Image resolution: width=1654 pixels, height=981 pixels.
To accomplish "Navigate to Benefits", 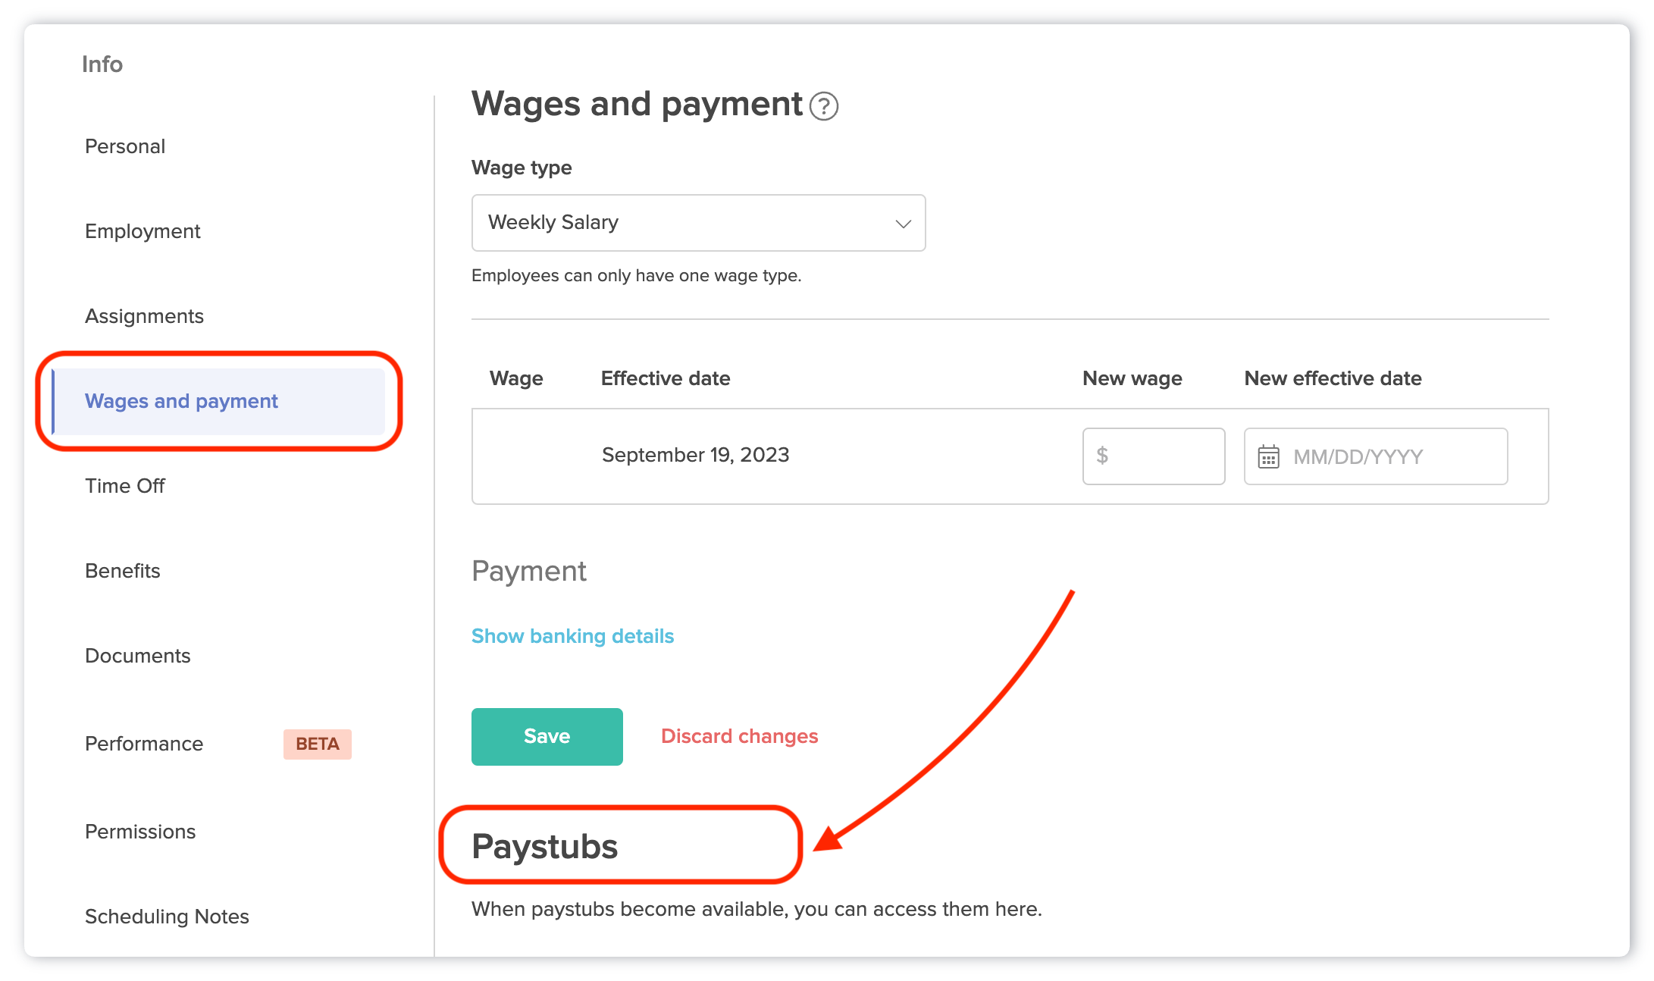I will [123, 571].
